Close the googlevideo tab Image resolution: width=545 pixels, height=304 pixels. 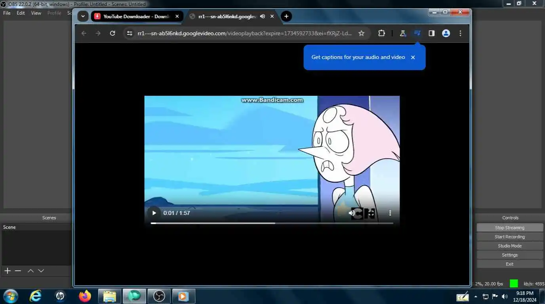coord(272,16)
